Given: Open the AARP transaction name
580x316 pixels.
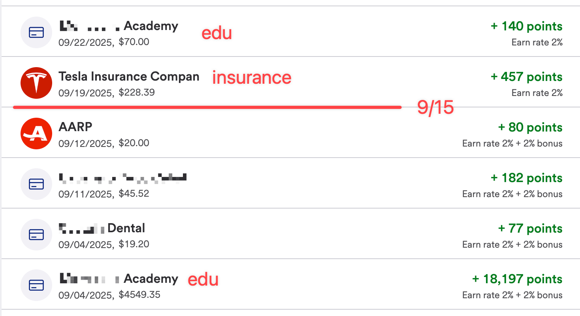Looking at the screenshot, I should pos(75,127).
